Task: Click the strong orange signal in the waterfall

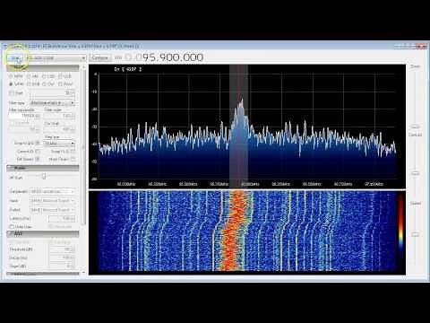Action: click(234, 231)
